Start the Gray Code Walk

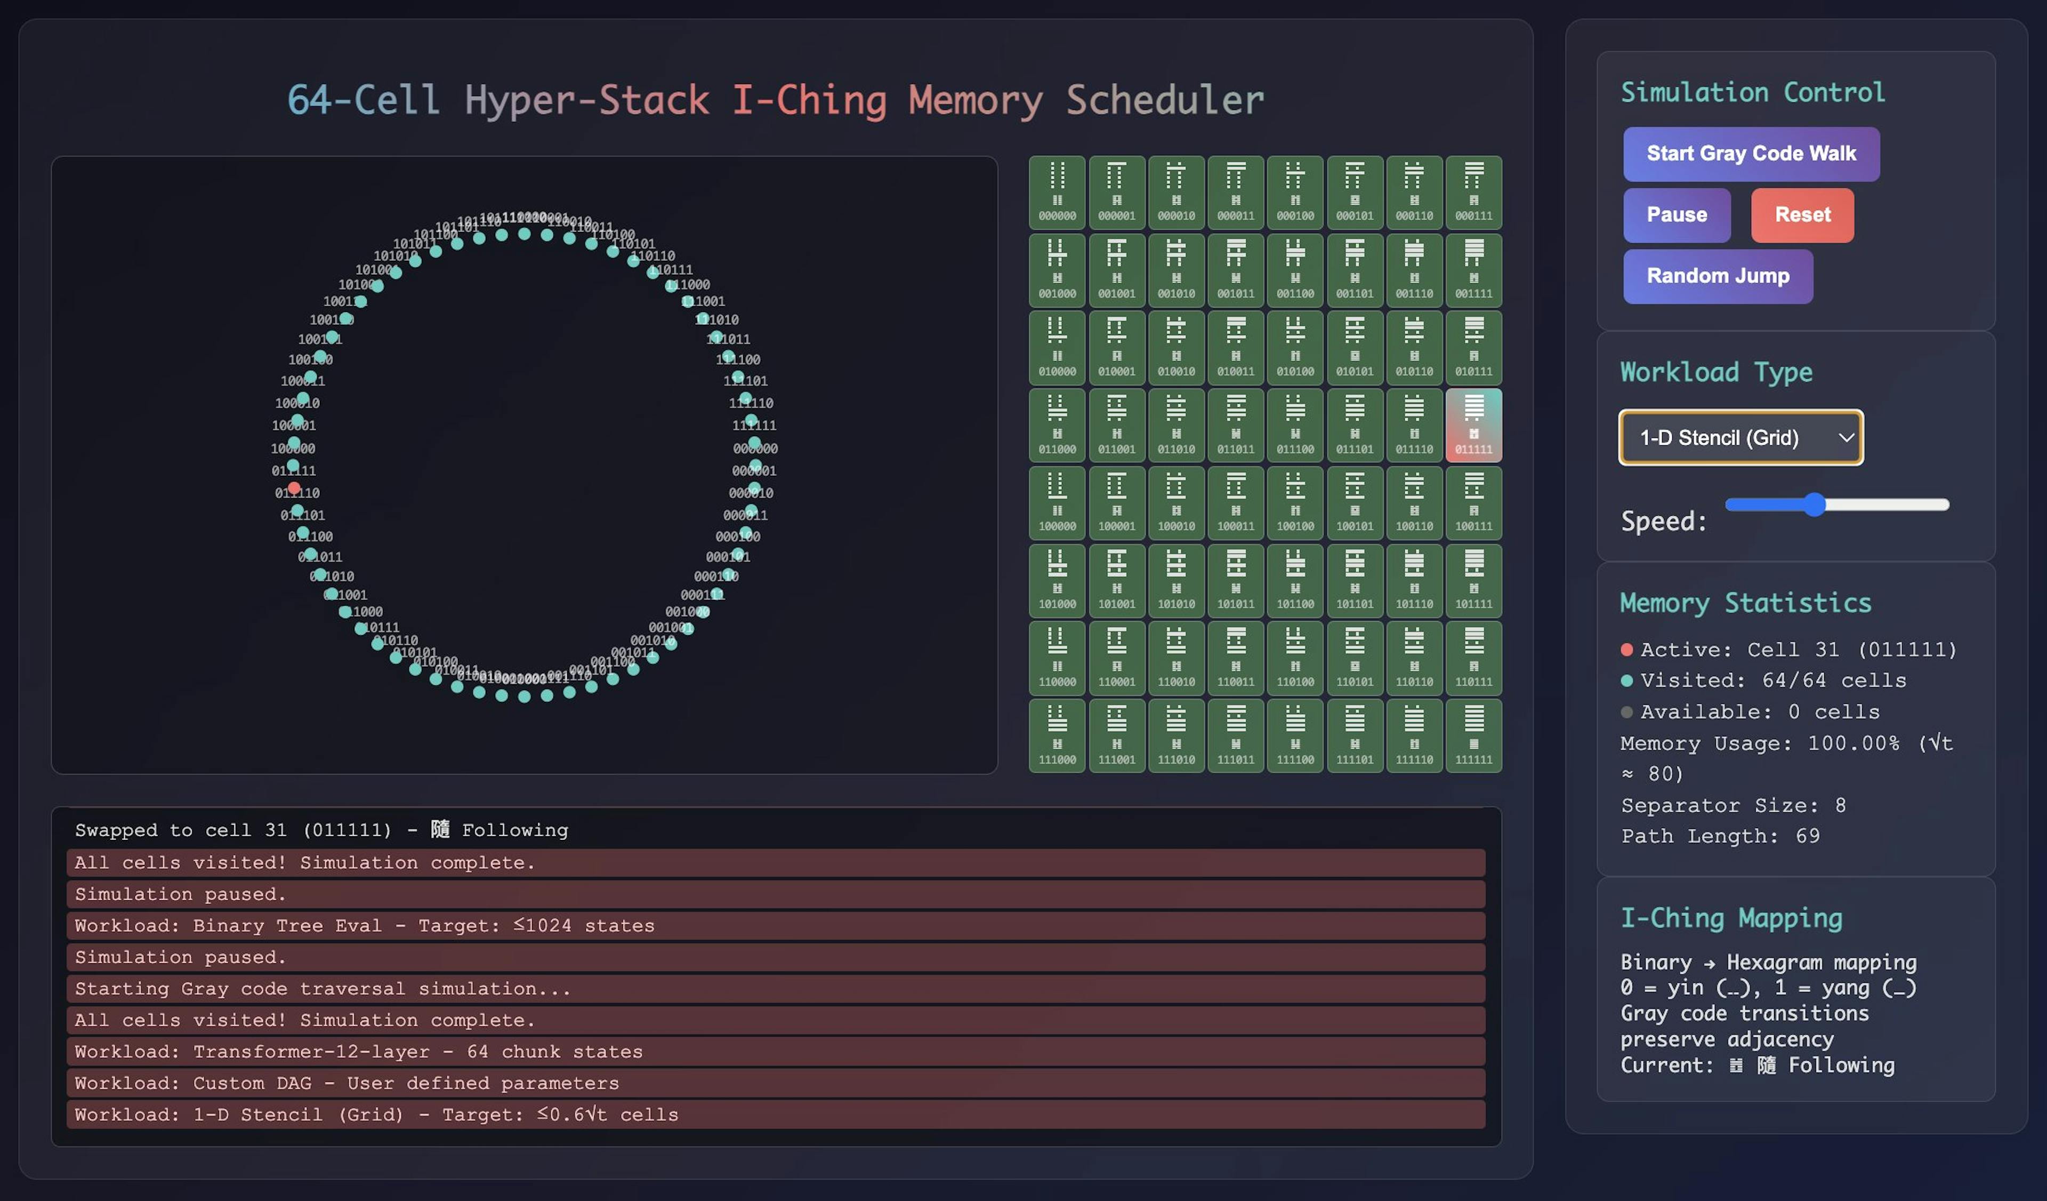(x=1751, y=154)
